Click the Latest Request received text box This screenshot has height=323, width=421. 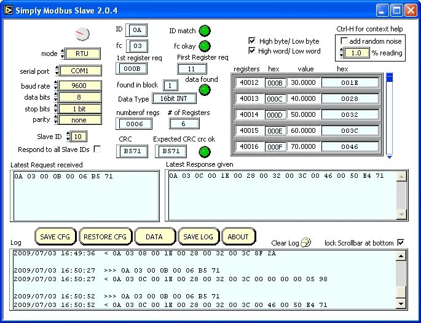click(85, 196)
